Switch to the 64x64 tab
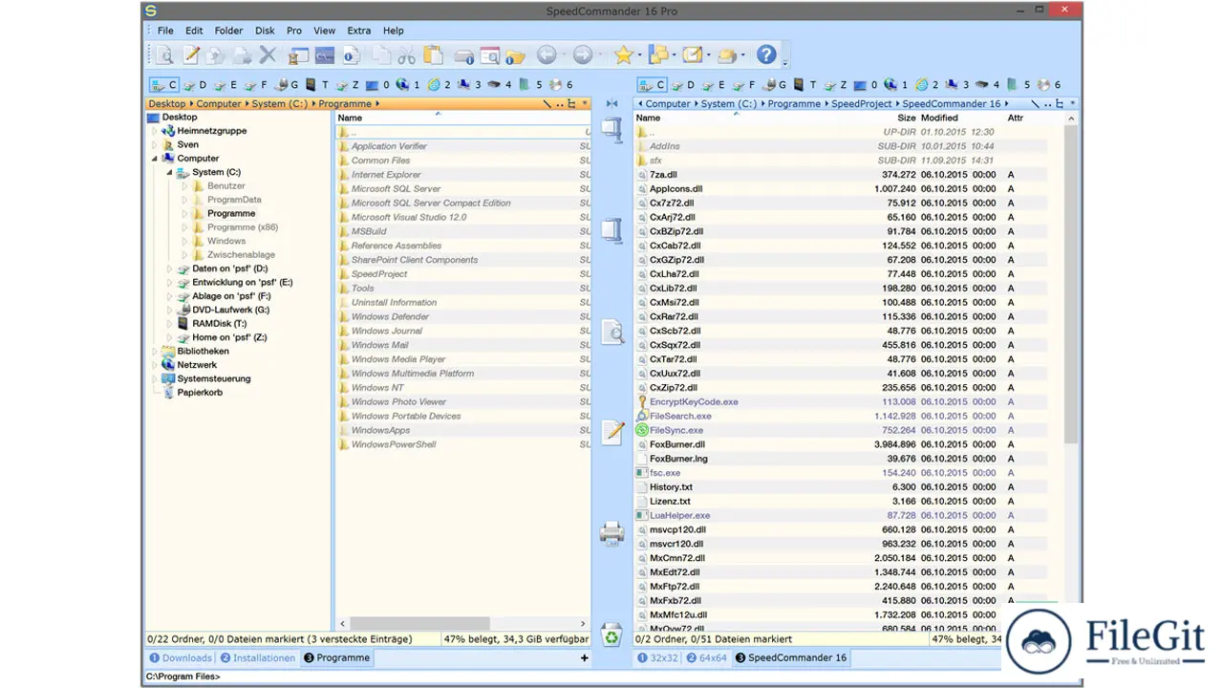1223x688 pixels. pos(707,657)
